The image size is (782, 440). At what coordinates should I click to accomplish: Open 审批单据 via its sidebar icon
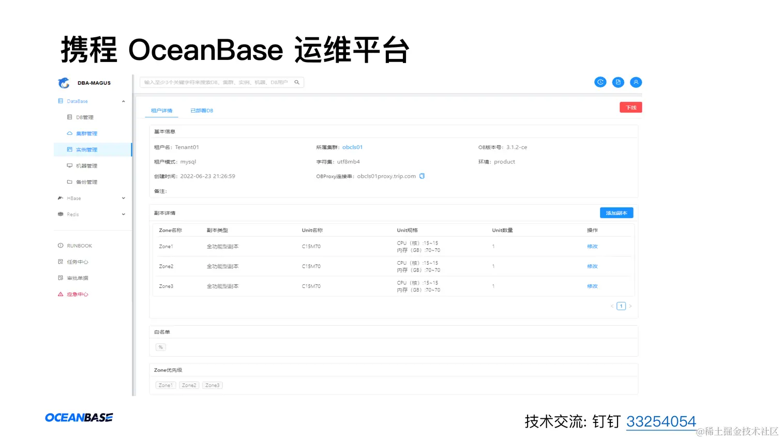pyautogui.click(x=61, y=278)
